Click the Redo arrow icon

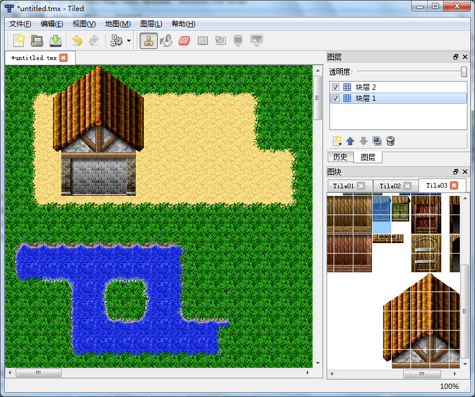[94, 40]
